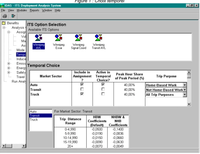Open the Modules menu
This screenshot has width=200, height=154.
click(x=22, y=10)
